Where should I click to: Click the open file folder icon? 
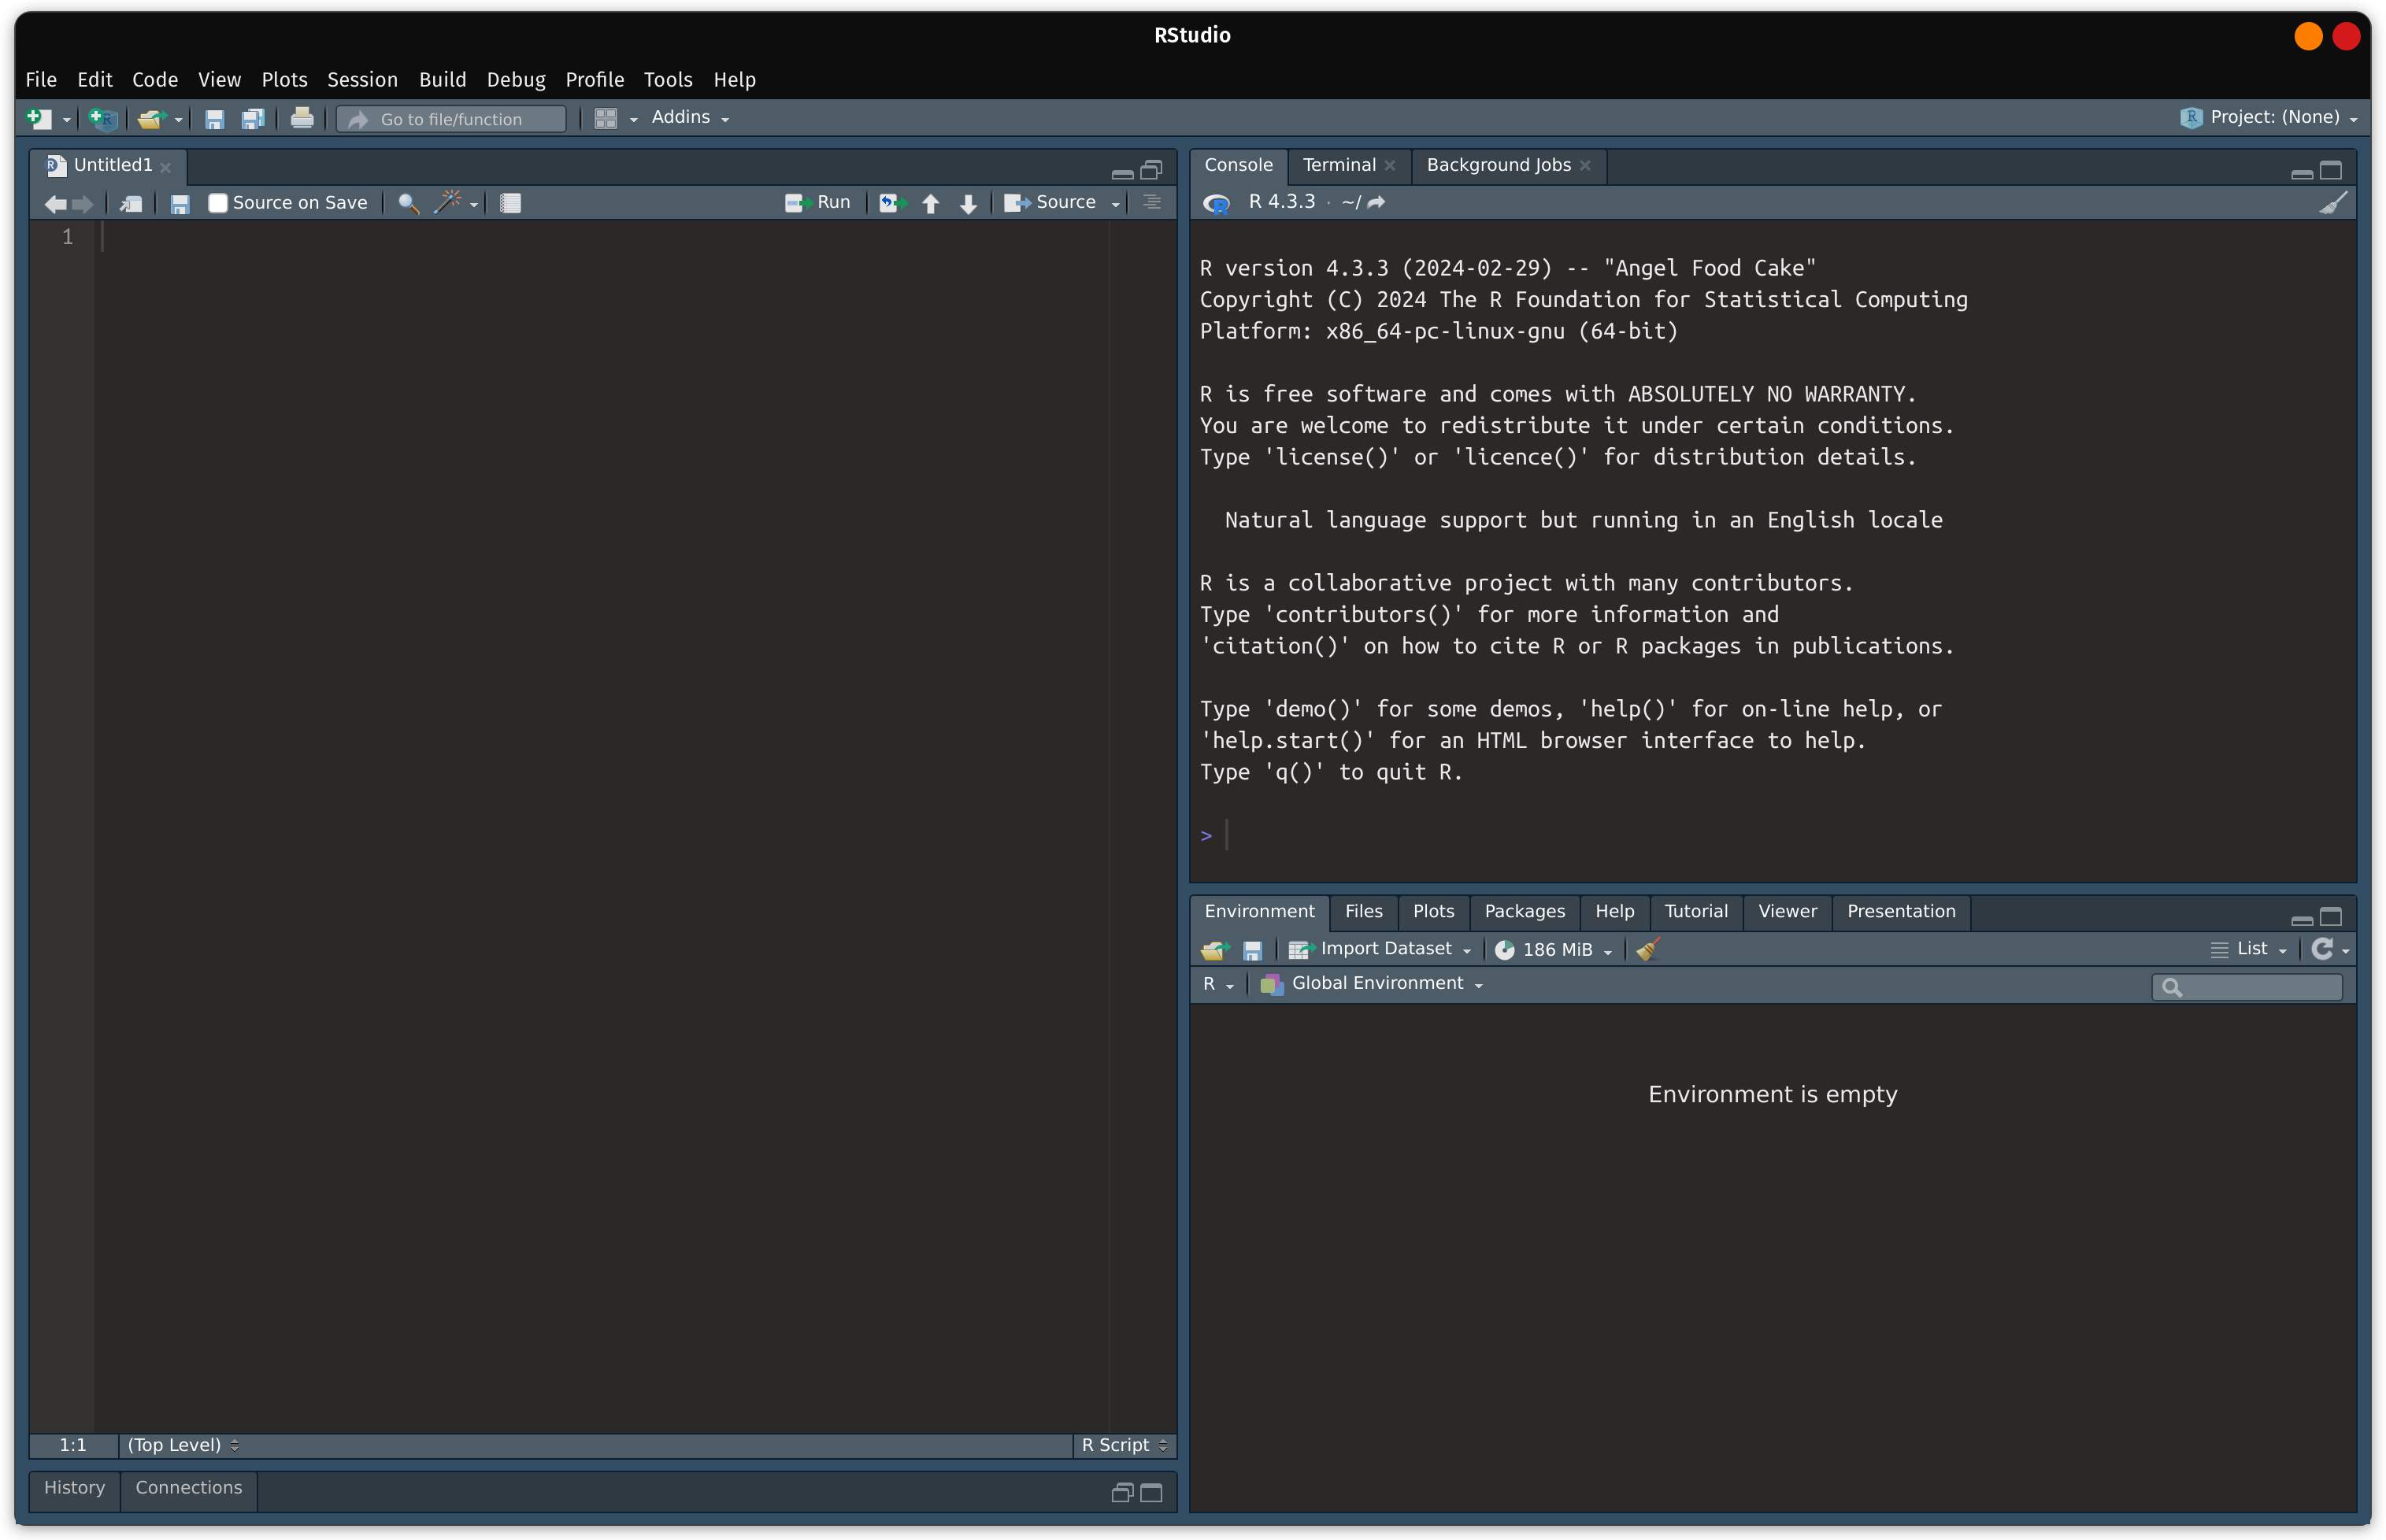click(x=152, y=118)
